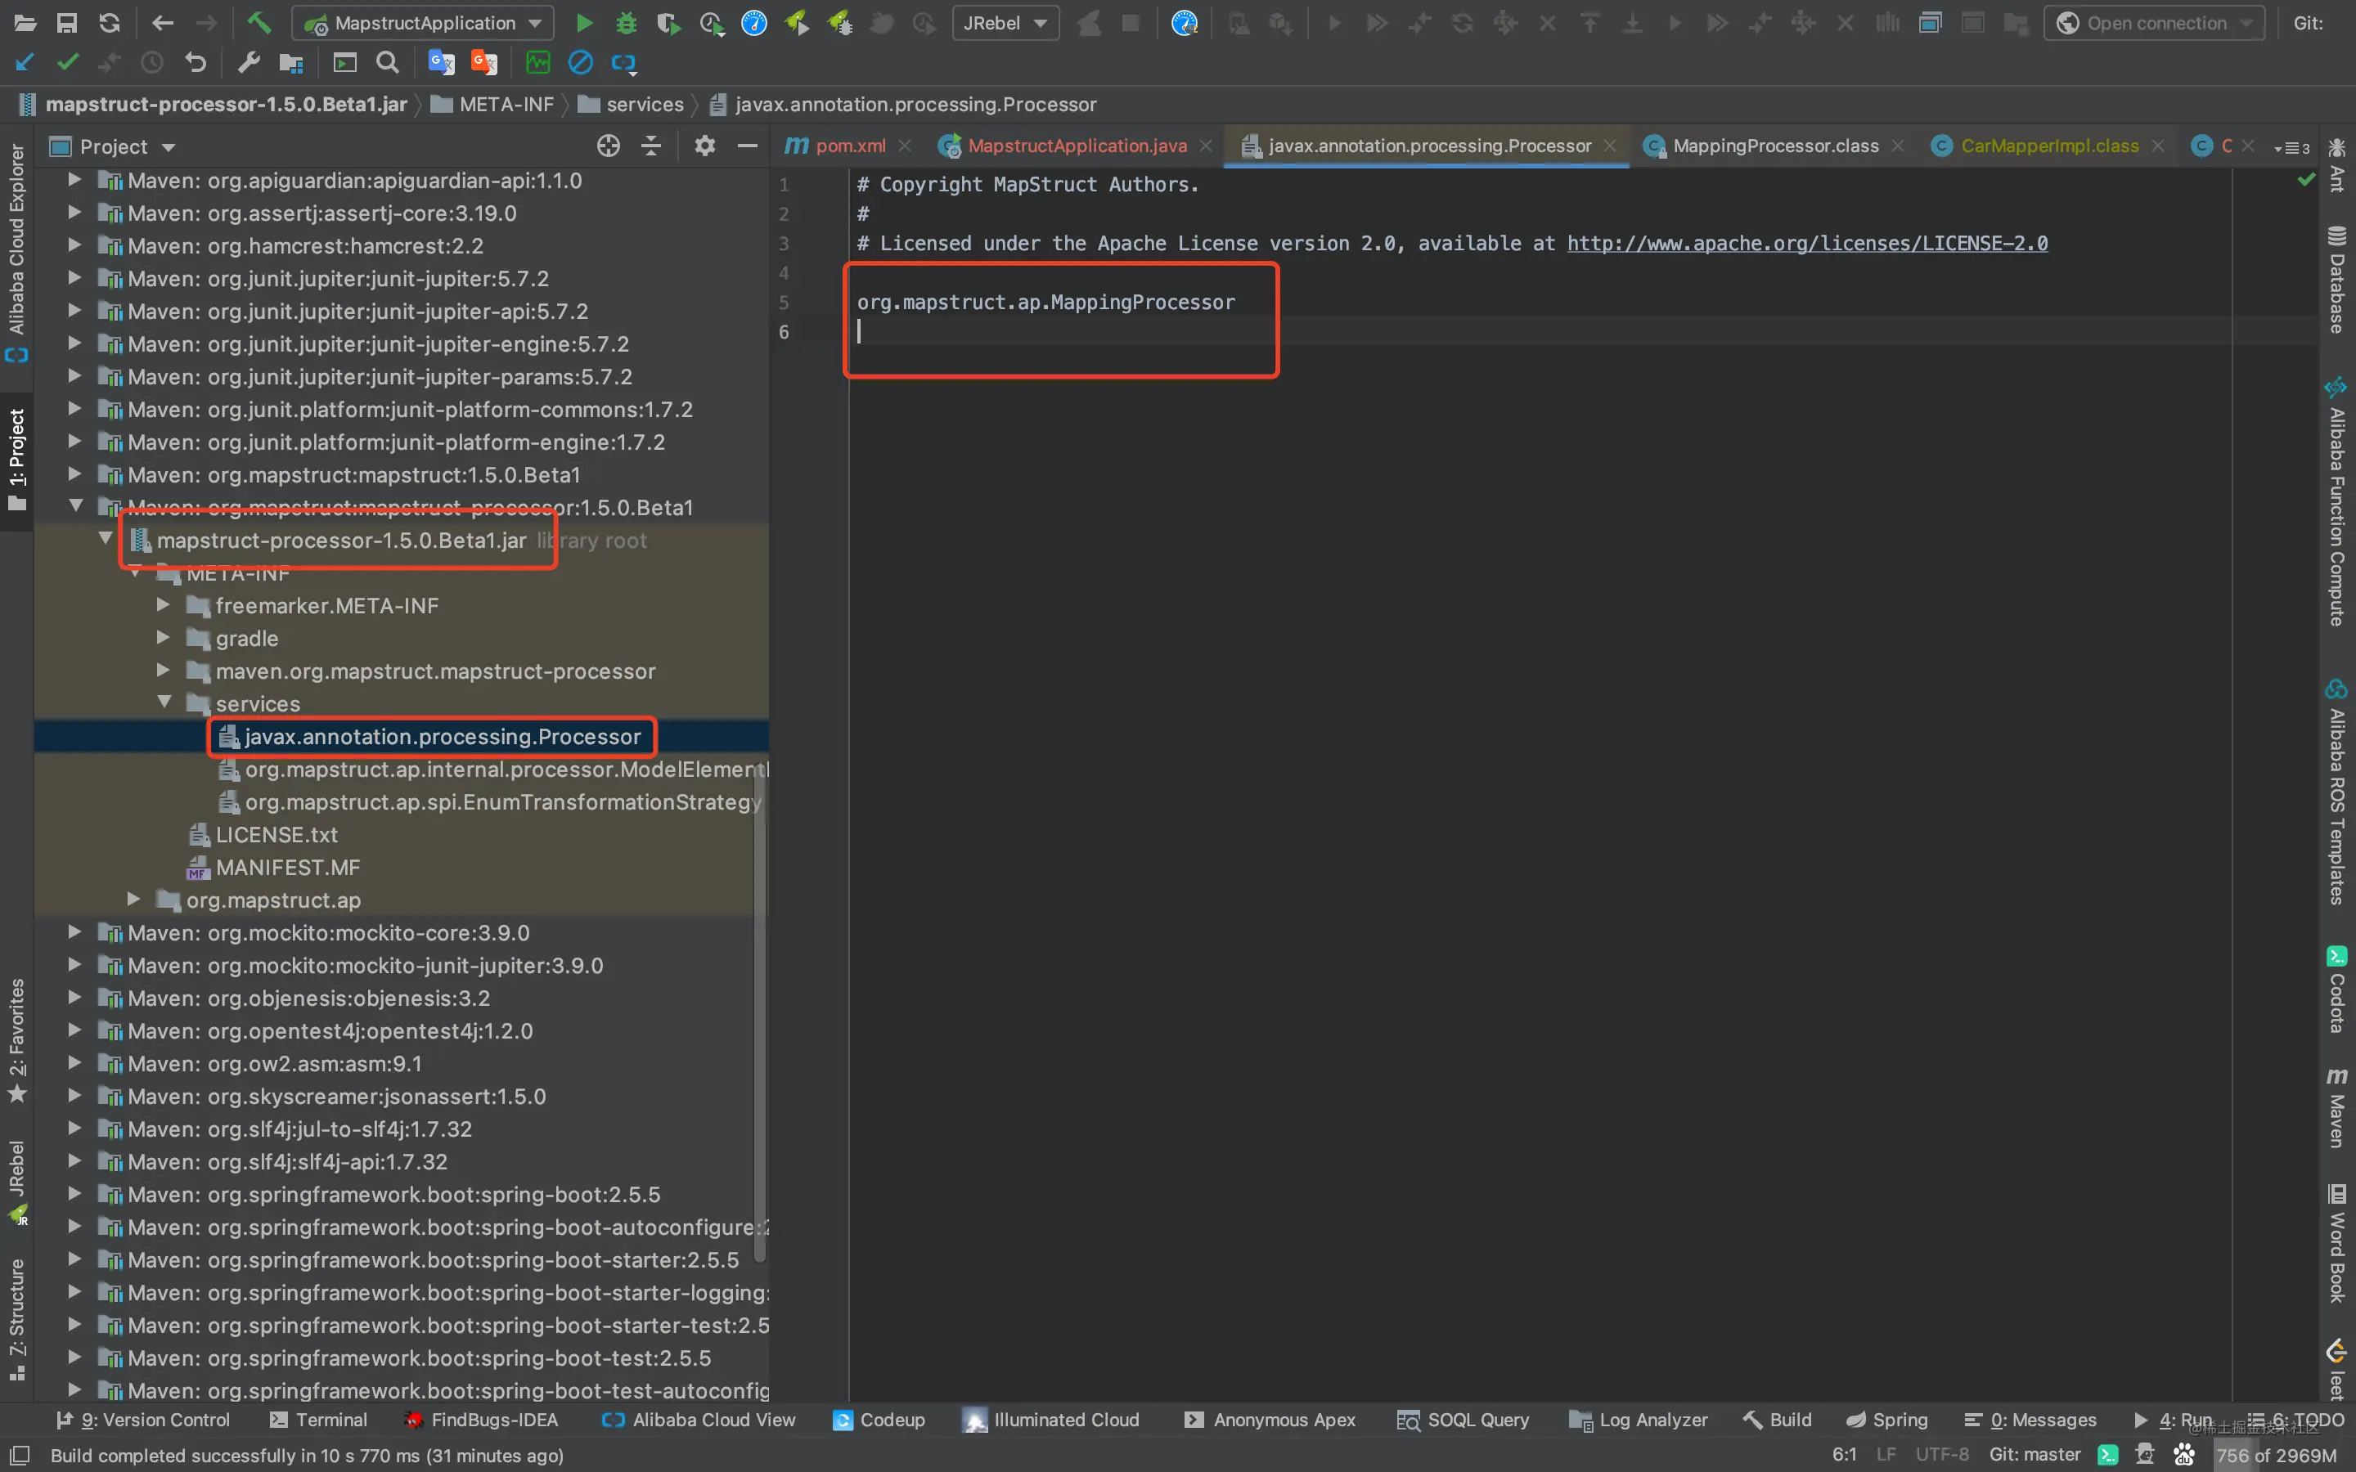Image resolution: width=2356 pixels, height=1472 pixels.
Task: Expand the org.mapstruct.ap package
Action: click(x=134, y=900)
